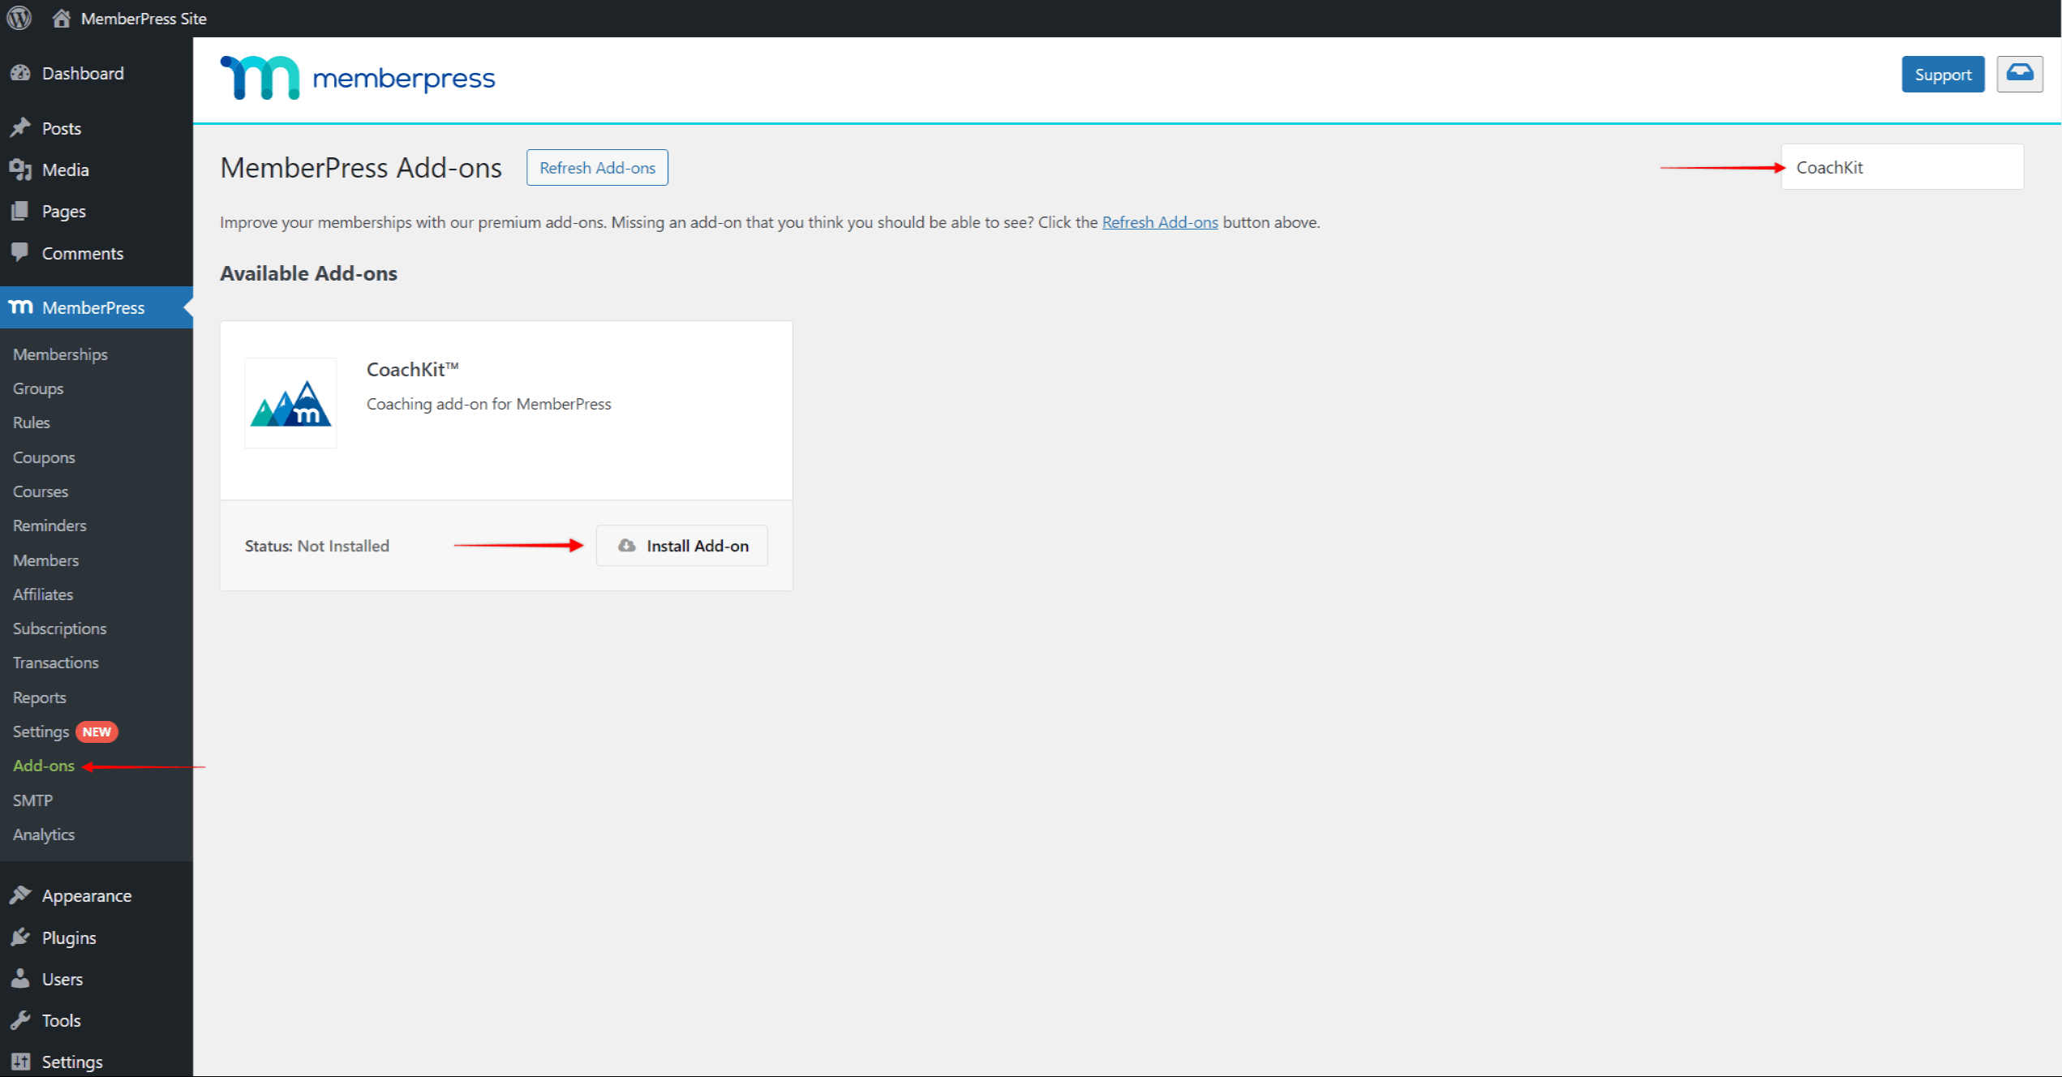Open Comments using the speech-bubble icon
This screenshot has width=2062, height=1077.
(22, 252)
